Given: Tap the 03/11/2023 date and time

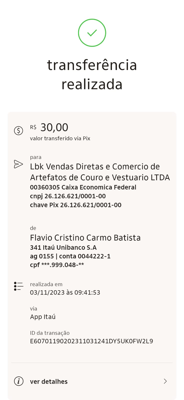Looking at the screenshot, I should click(65, 292).
